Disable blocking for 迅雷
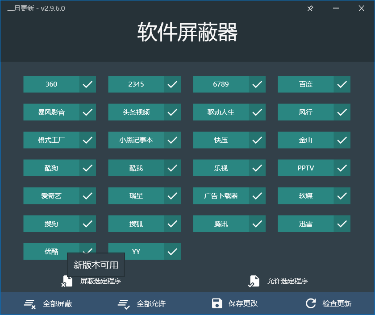 coord(342,224)
